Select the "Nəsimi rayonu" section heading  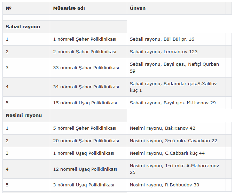pyautogui.click(x=24, y=115)
